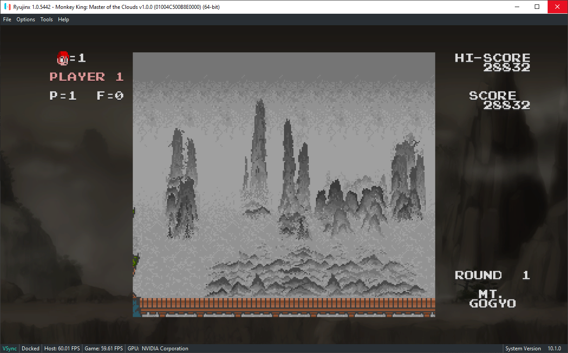Click the Host FPS counter in the status bar
Screen dimensions: 568x353
(x=62, y=348)
